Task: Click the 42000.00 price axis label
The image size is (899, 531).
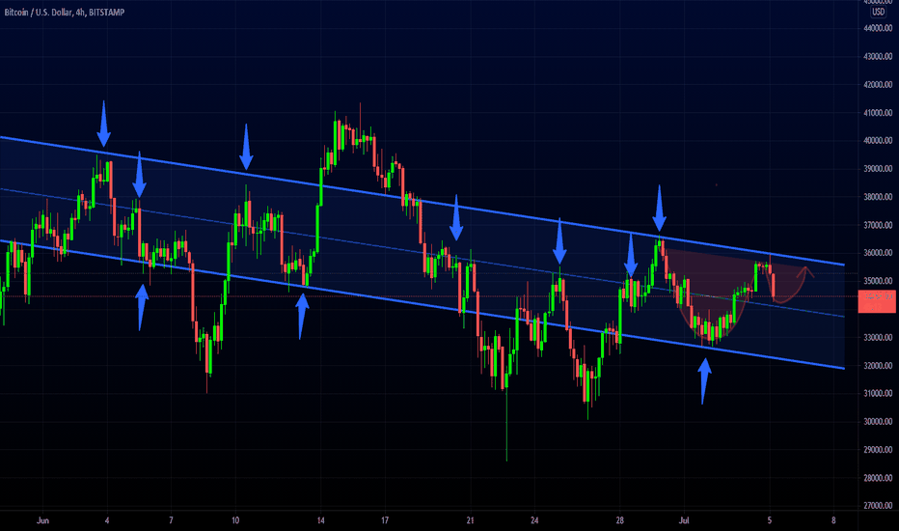Action: coord(878,84)
